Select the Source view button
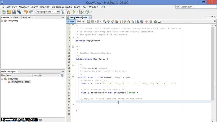Screen dimensions: 217x122 [71, 22]
